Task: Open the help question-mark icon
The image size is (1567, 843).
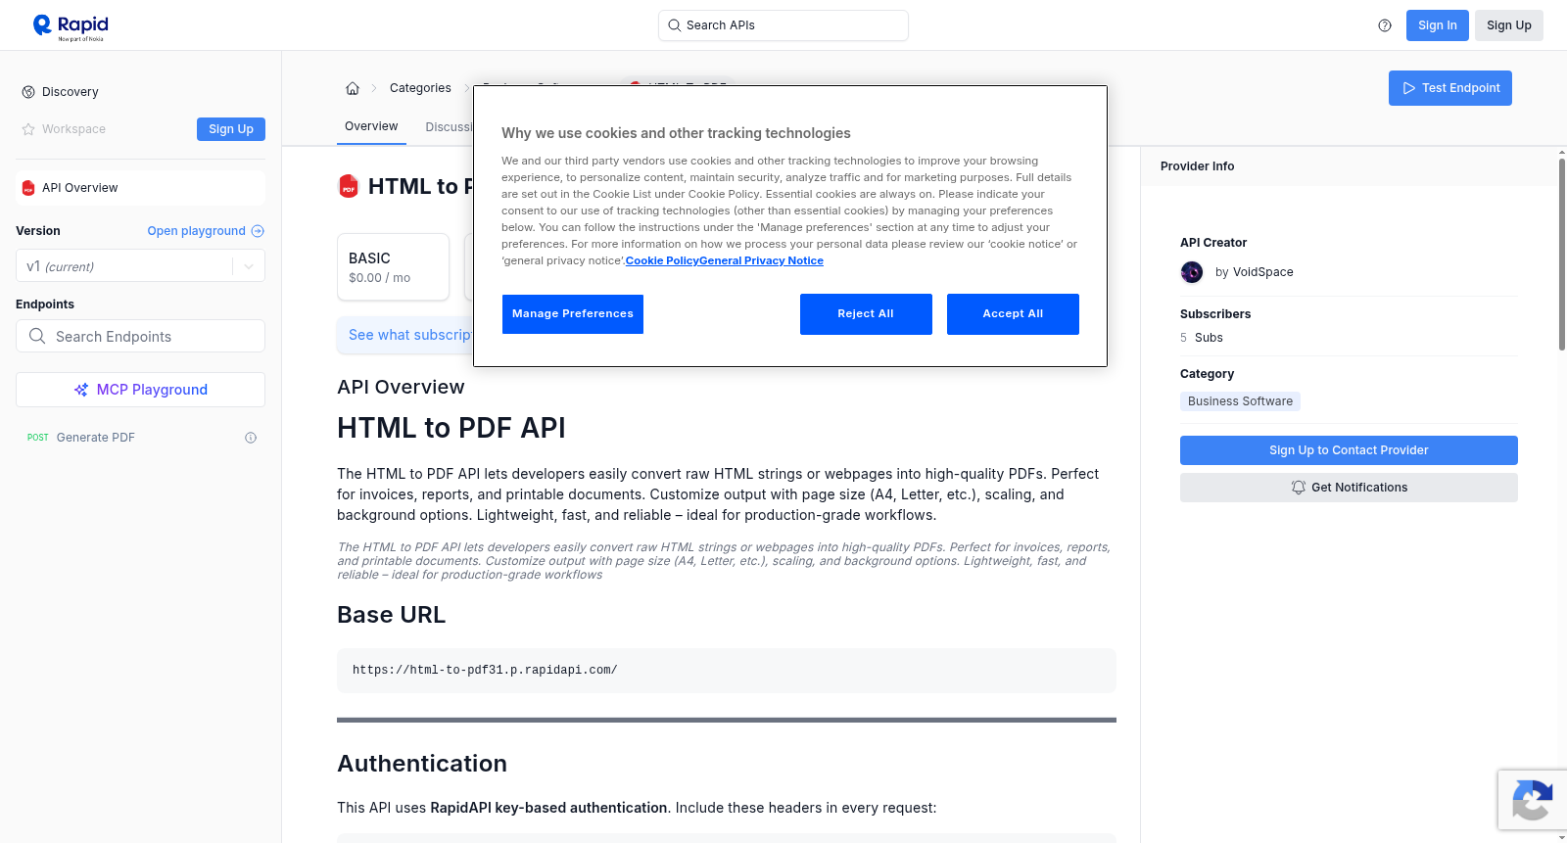Action: [x=1385, y=25]
